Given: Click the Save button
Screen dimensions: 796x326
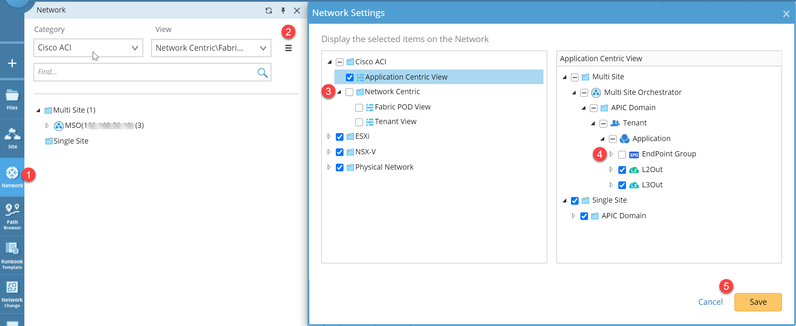Looking at the screenshot, I should point(758,302).
